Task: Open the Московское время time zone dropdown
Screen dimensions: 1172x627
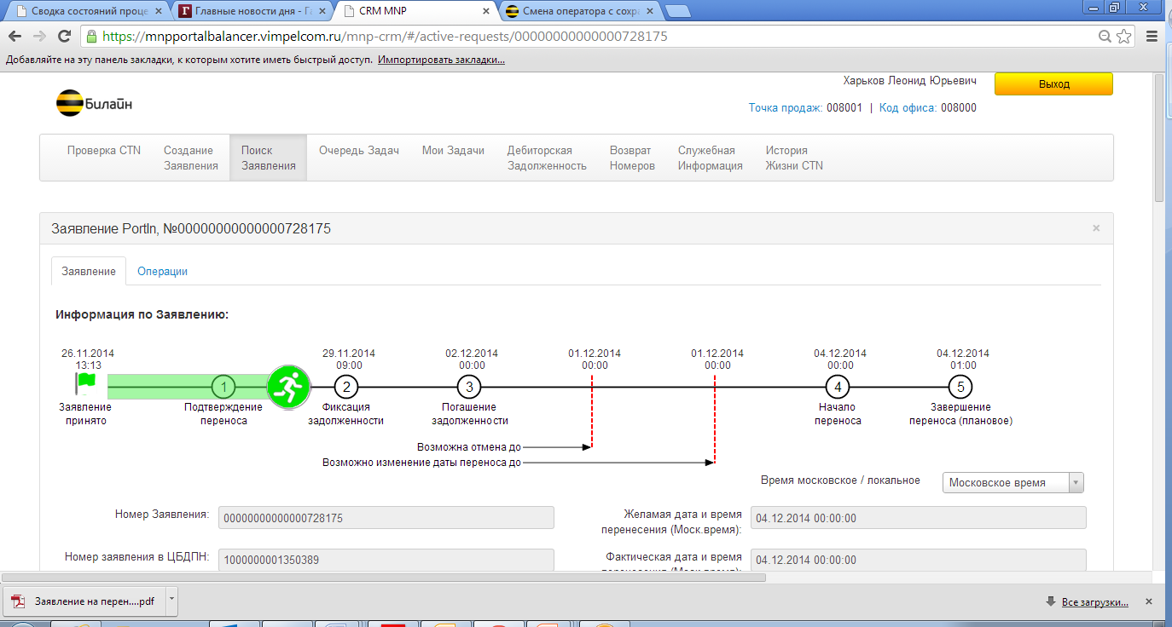Action: (x=1013, y=482)
